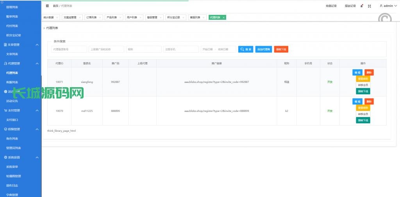Click the 添加代理商 button
The image size is (400, 197).
pos(263,49)
